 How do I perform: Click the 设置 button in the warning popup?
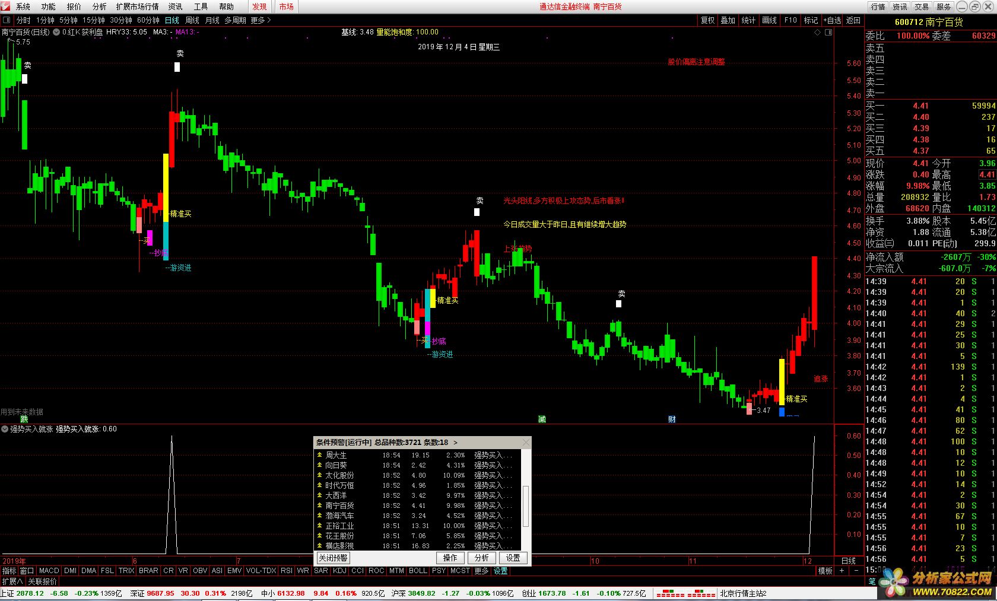513,558
